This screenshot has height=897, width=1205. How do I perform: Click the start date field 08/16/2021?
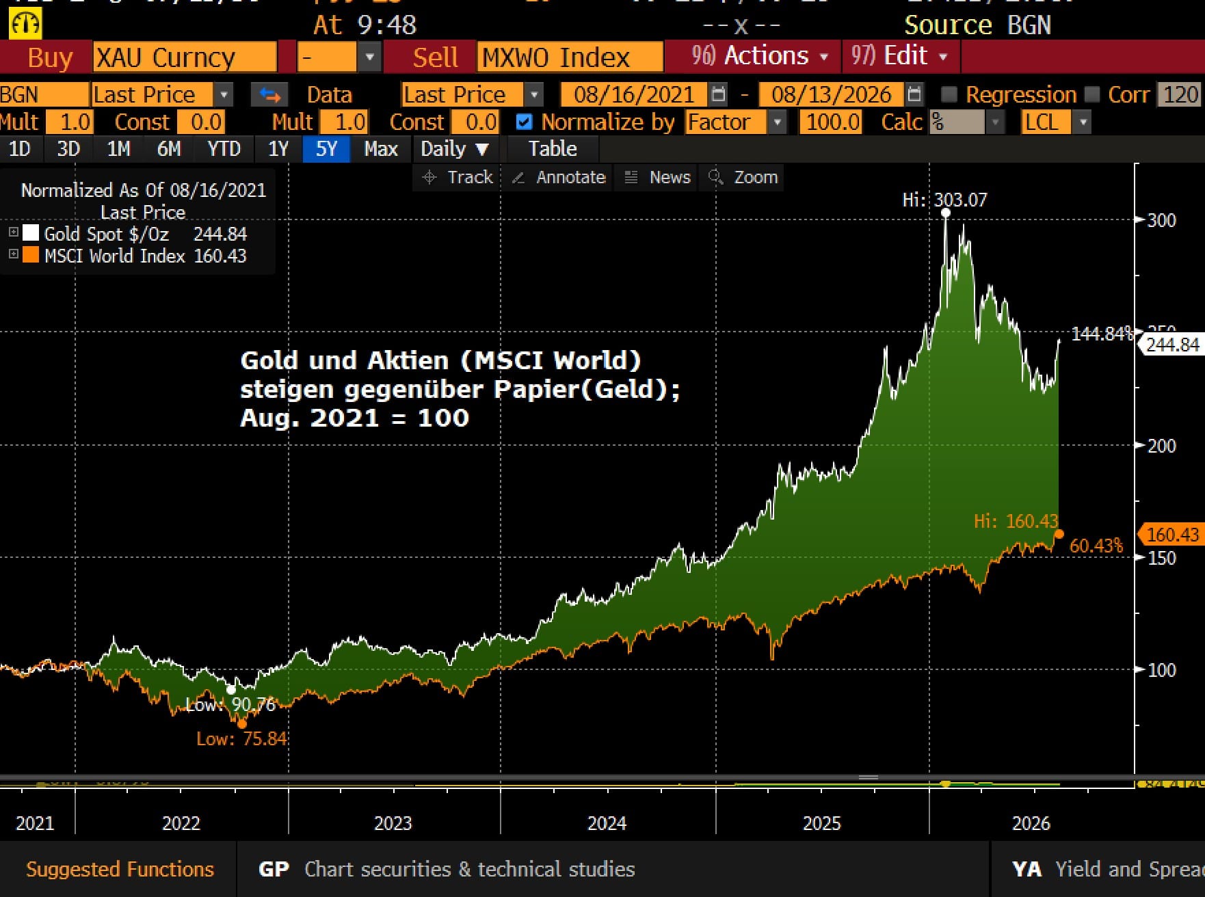[634, 94]
